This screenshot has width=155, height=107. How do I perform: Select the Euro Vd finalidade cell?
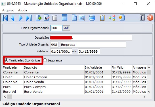(x=13, y=92)
